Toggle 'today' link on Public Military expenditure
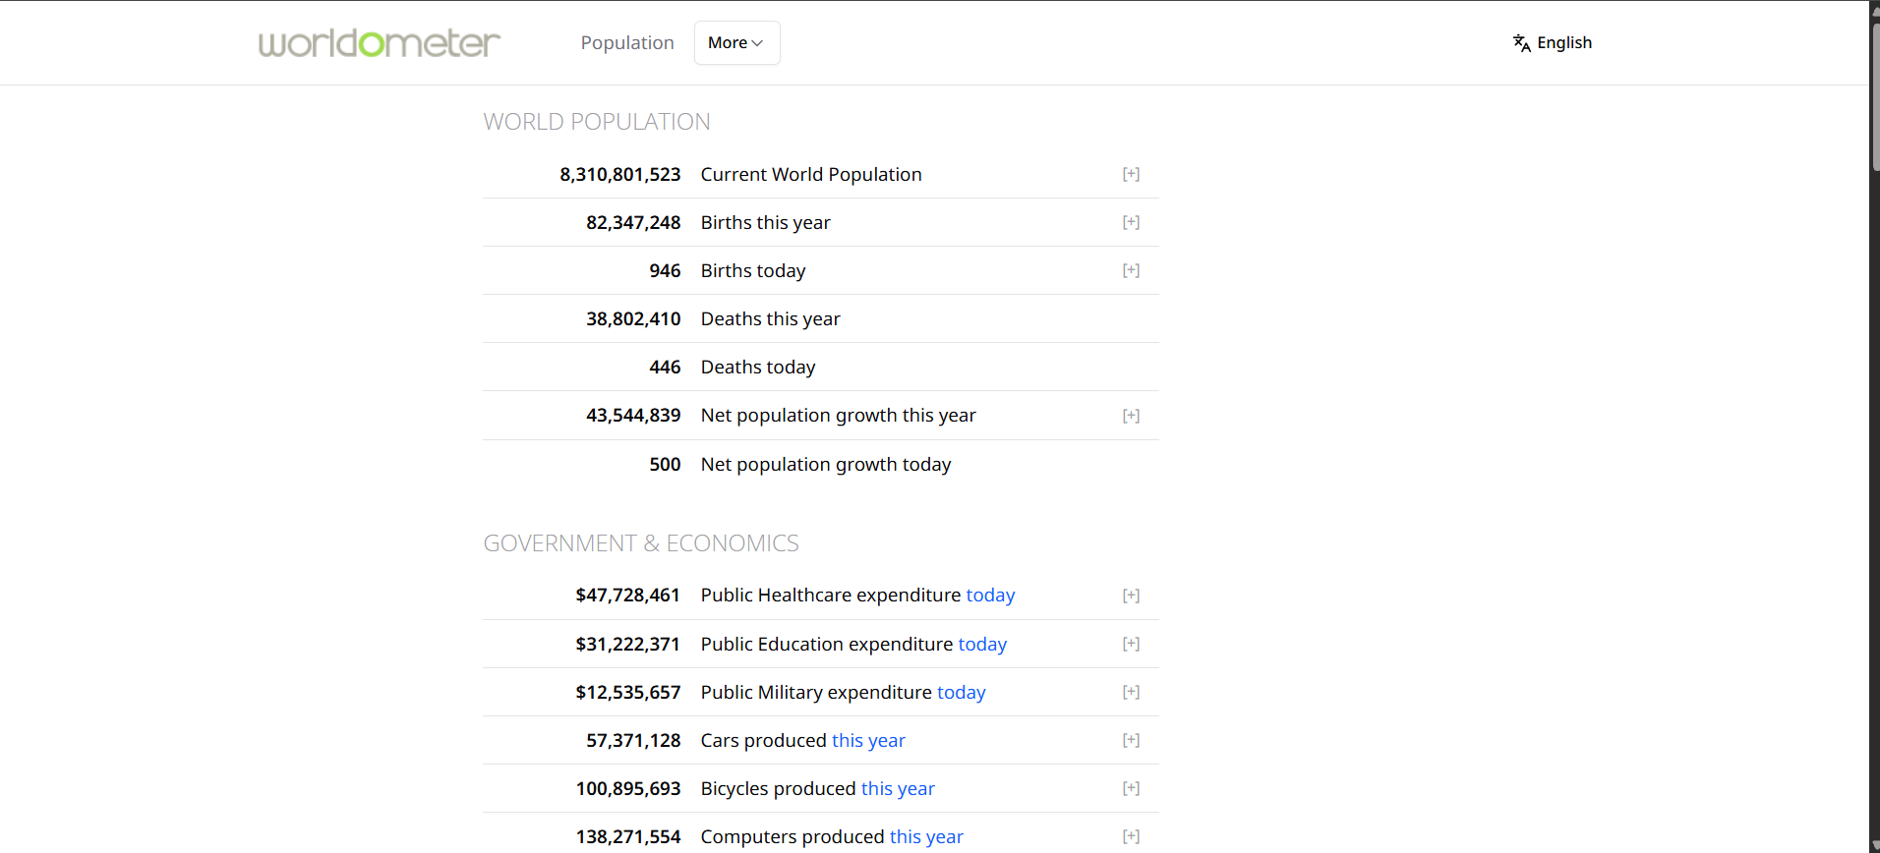 [961, 692]
